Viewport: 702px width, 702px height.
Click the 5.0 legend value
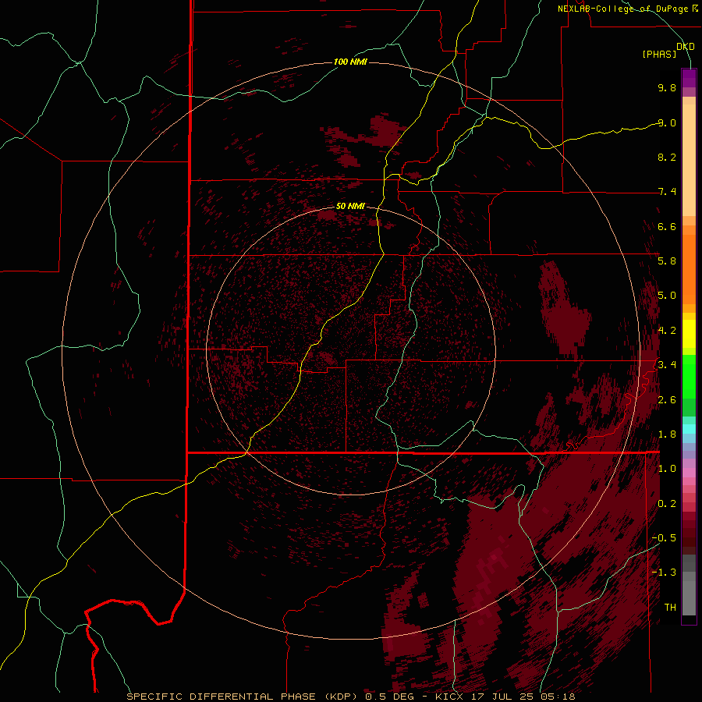point(667,296)
